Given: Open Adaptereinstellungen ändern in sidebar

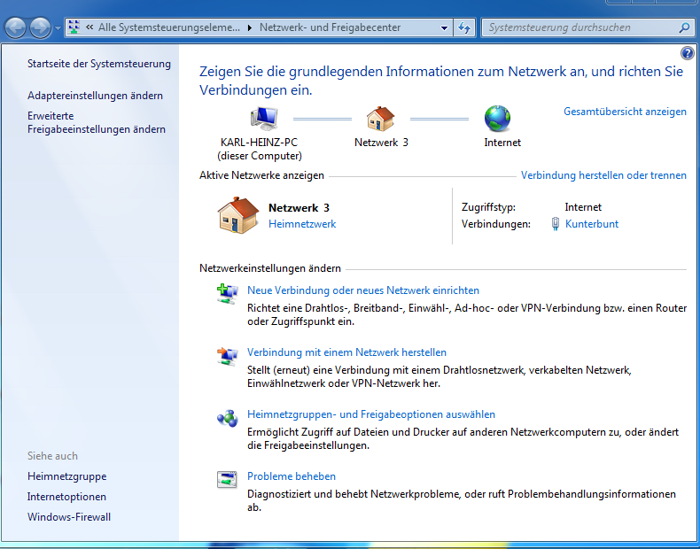Looking at the screenshot, I should click(95, 95).
